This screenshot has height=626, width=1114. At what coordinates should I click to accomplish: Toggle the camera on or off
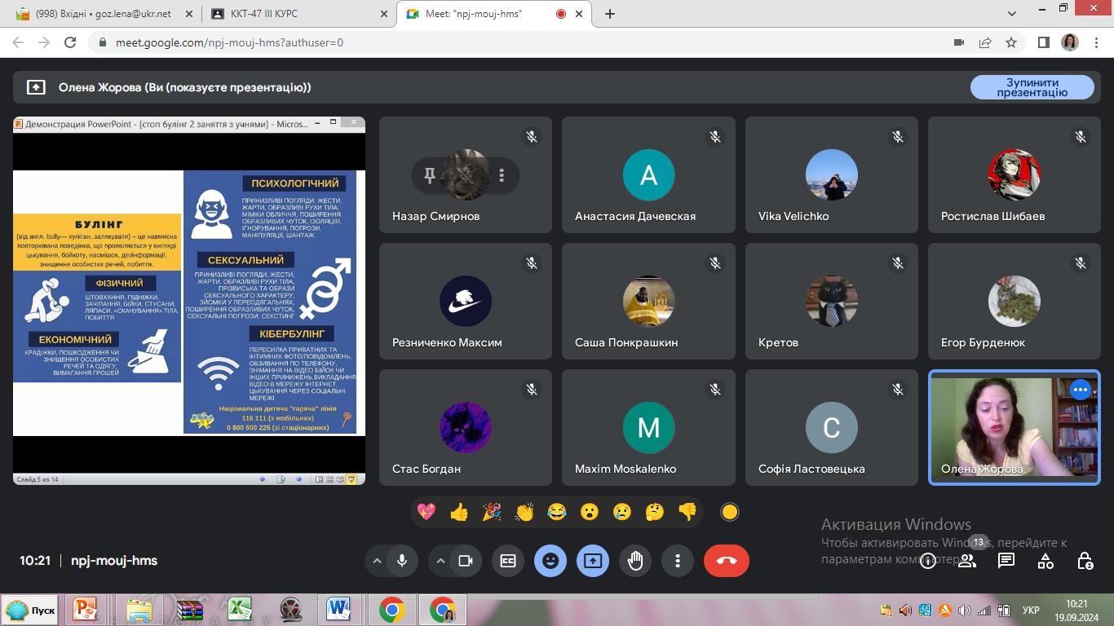click(466, 561)
